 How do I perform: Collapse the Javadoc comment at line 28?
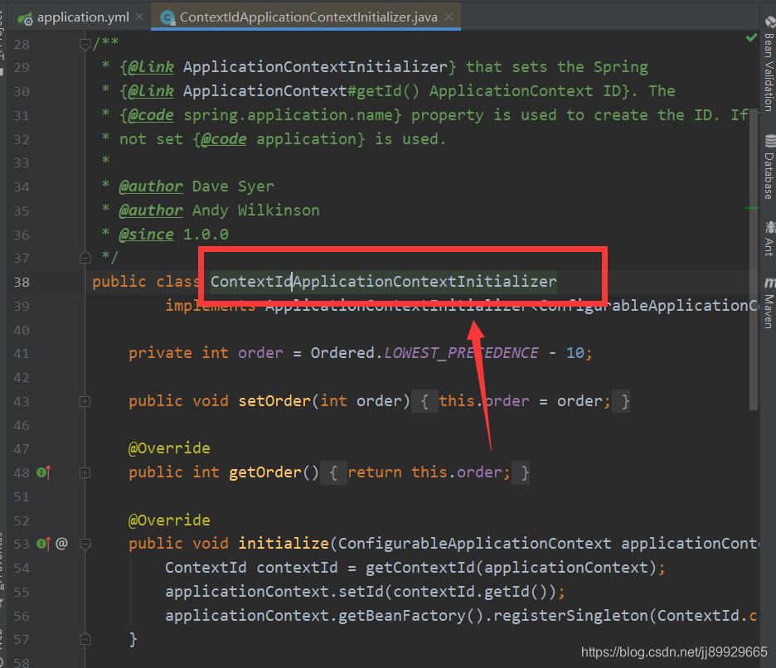click(x=85, y=45)
